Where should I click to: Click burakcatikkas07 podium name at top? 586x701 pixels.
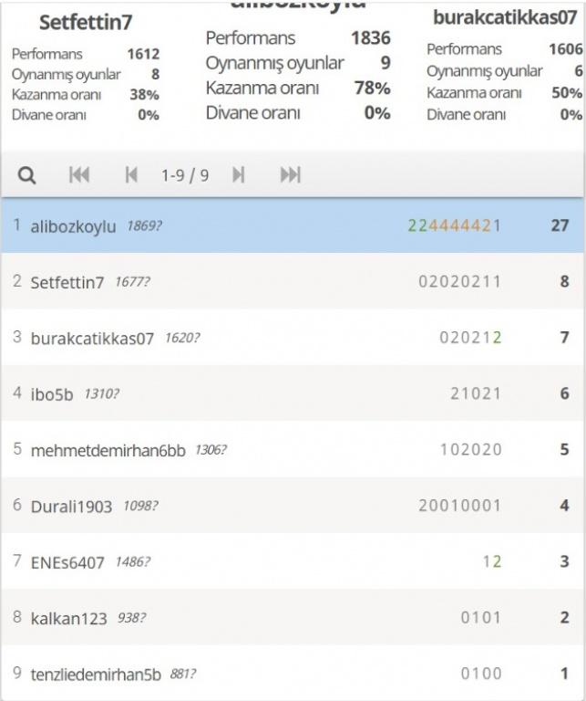[x=504, y=17]
